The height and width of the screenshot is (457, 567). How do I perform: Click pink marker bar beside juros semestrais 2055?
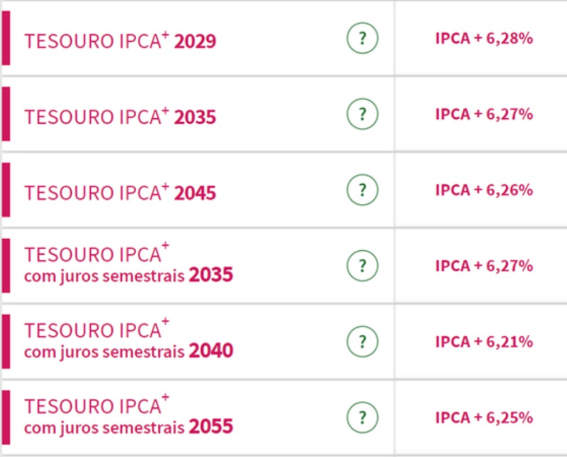pos(6,418)
